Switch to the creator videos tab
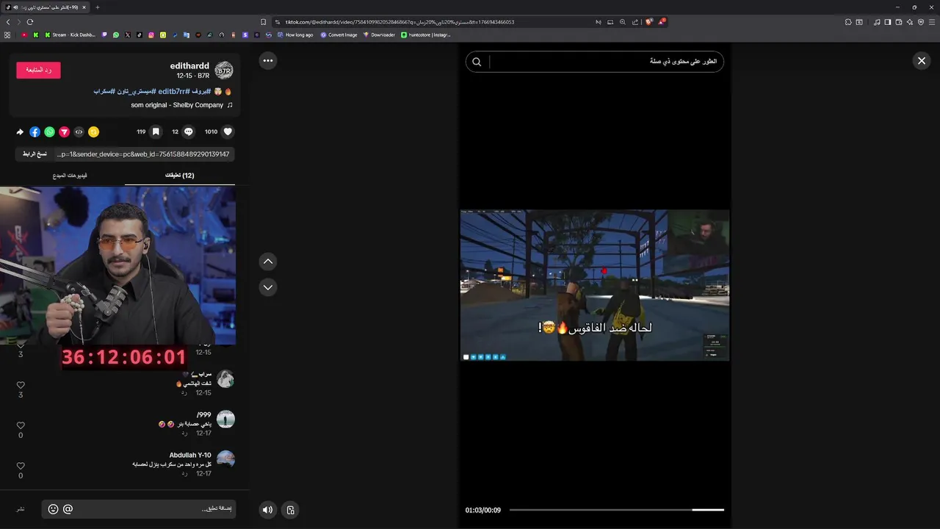Screen dimensions: 940x529 pos(70,176)
